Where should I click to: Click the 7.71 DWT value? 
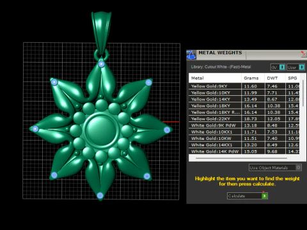click(272, 93)
